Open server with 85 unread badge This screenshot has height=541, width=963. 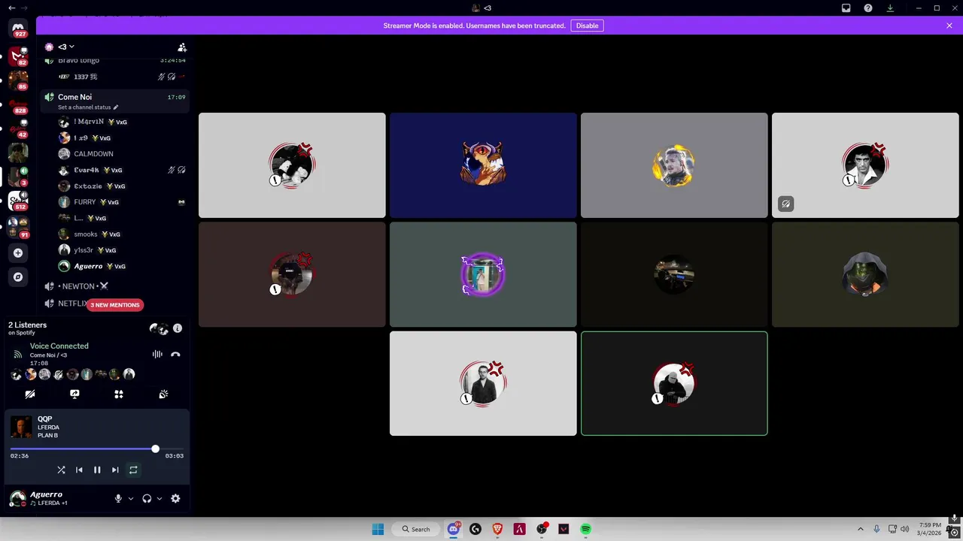(18, 80)
